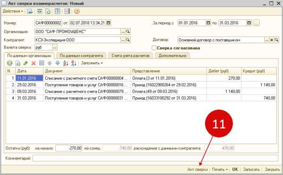Toggle the Сверка согласована checkbox
Image resolution: width=283 pixels, height=175 pixels.
(x=154, y=48)
